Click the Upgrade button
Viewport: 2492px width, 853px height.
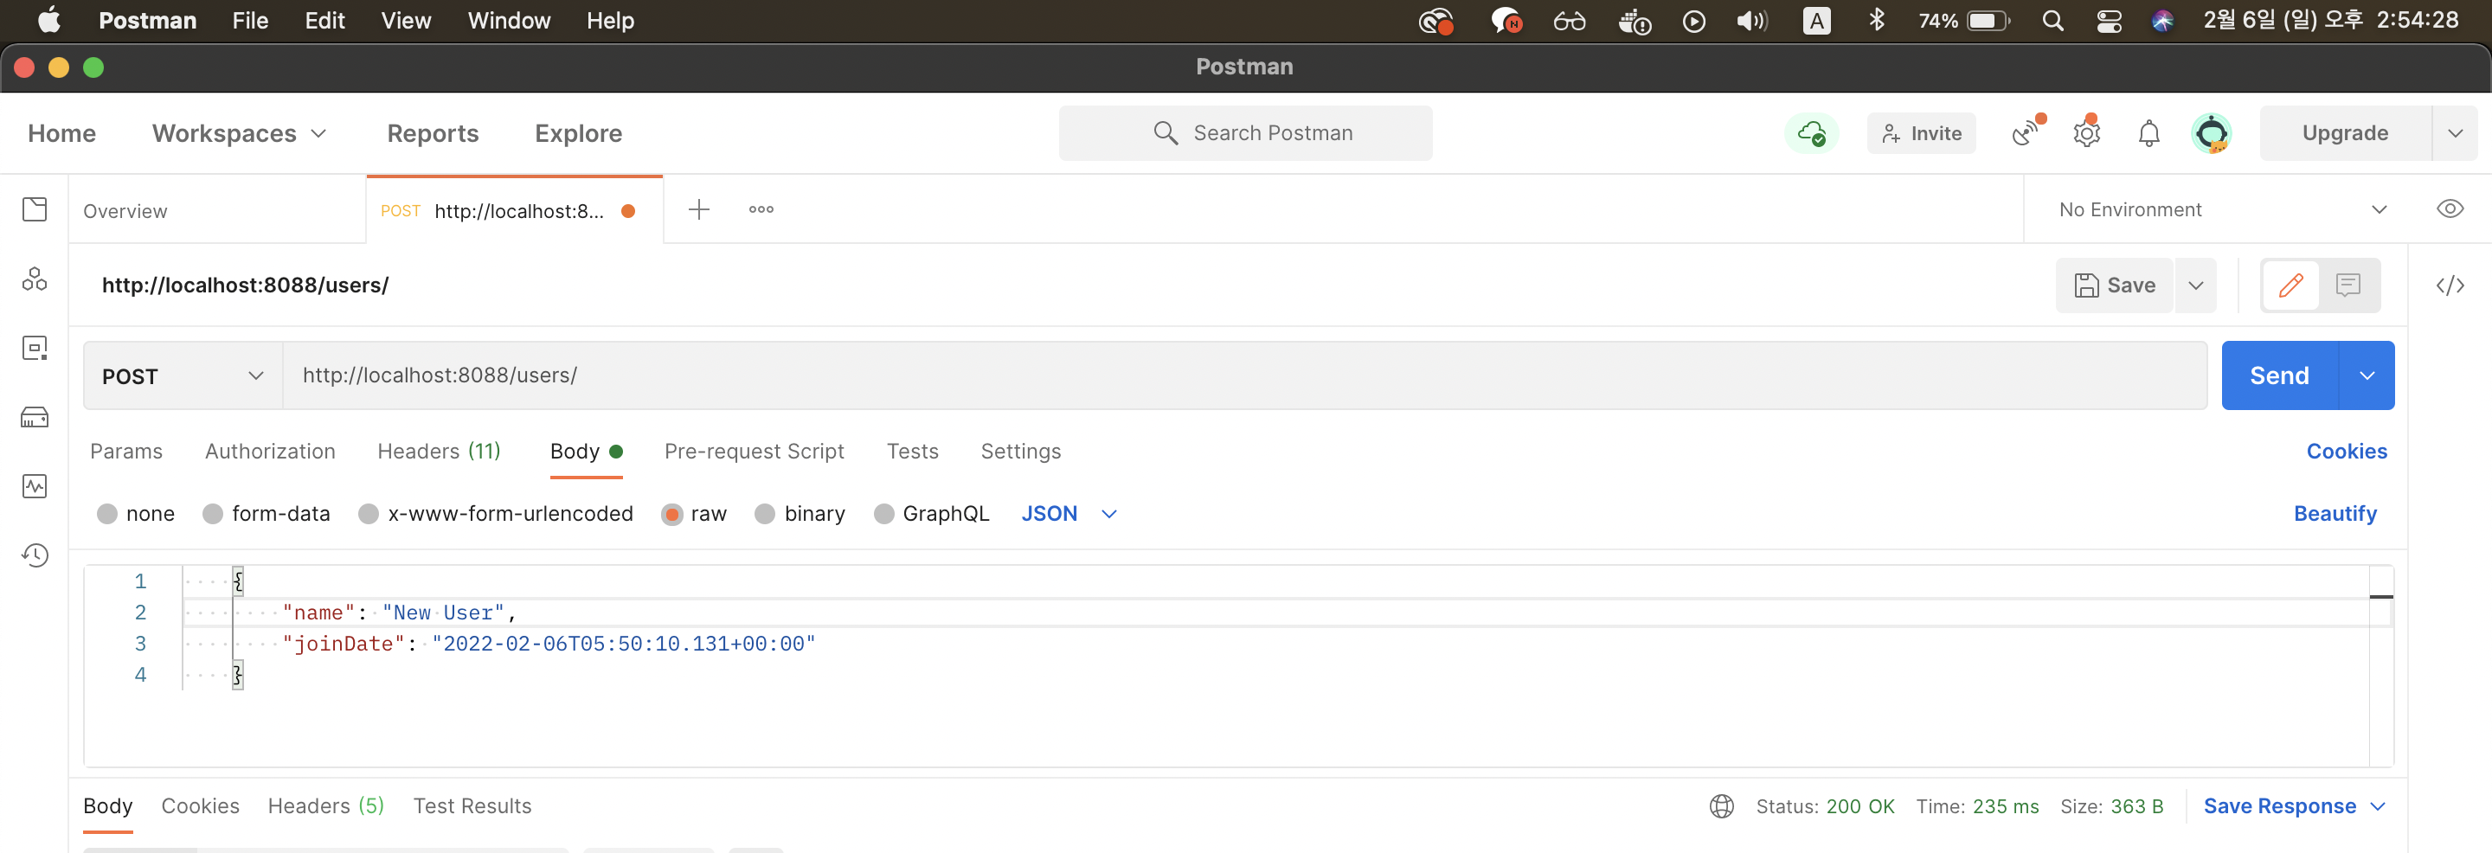2345,133
